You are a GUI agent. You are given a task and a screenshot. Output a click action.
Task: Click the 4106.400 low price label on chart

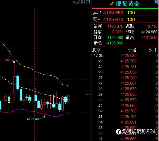(34, 119)
